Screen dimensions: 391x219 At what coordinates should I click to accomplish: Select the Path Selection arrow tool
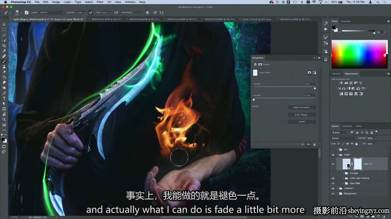pos(4,103)
